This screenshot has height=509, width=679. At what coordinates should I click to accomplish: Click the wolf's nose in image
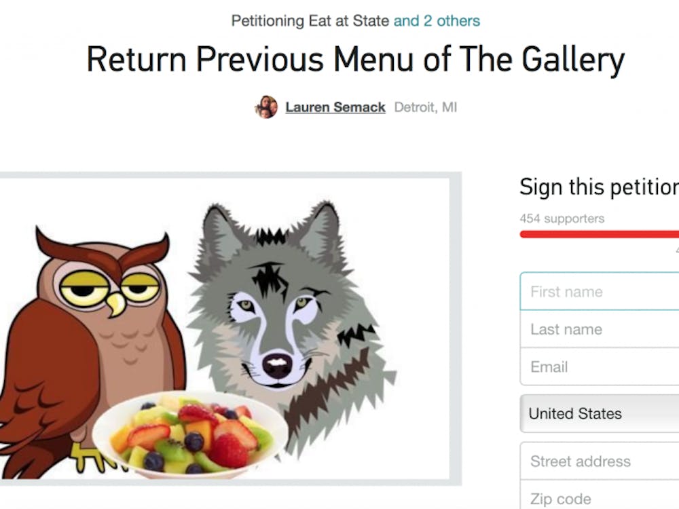pyautogui.click(x=278, y=366)
